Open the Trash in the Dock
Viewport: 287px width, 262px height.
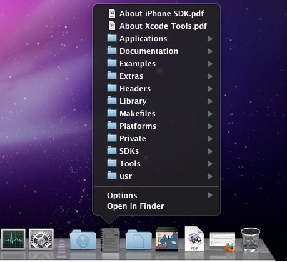click(x=251, y=239)
